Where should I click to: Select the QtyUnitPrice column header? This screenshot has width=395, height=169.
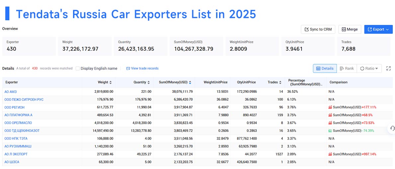[246, 82]
